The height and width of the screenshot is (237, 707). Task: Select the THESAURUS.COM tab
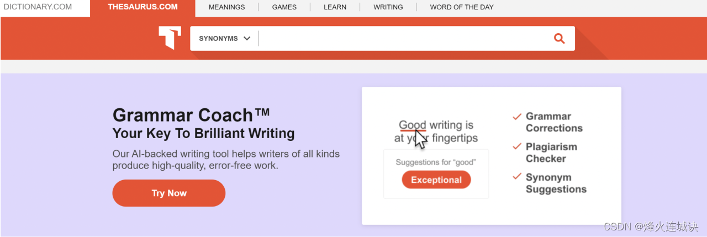143,7
